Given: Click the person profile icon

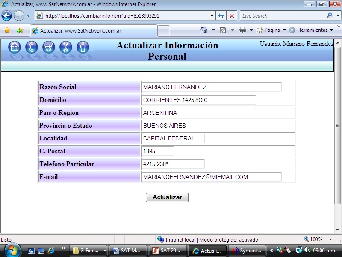Looking at the screenshot, I should (83, 47).
